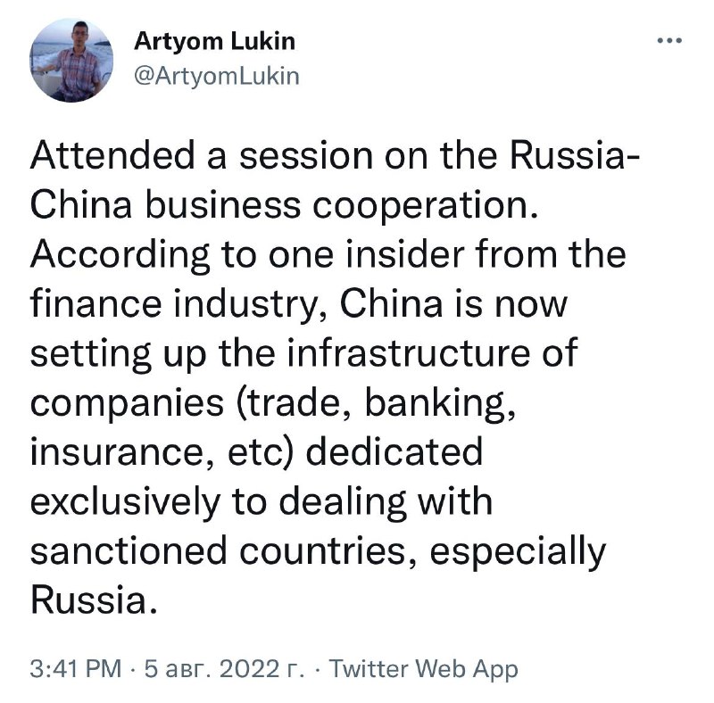
Task: Click the word especially in the tweet
Action: click(518, 552)
